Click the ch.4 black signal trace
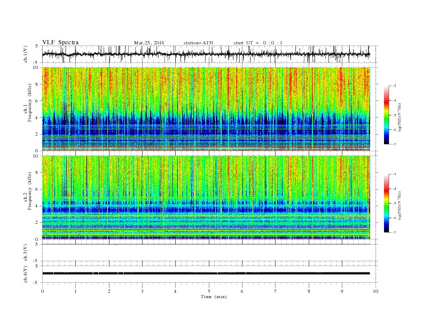This screenshot has height=327, width=423. click(x=206, y=274)
